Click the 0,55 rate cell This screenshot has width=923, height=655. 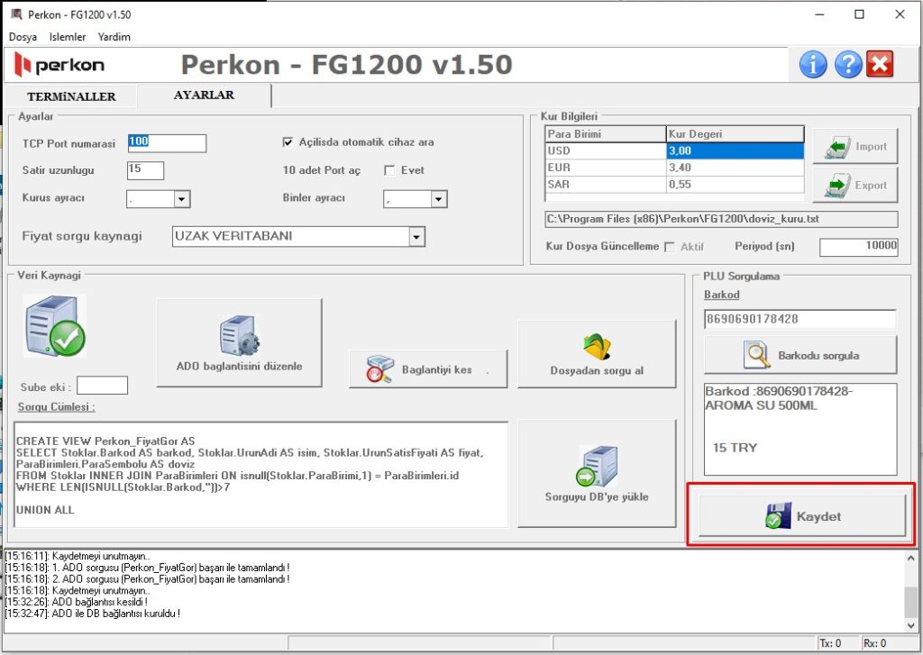point(736,184)
